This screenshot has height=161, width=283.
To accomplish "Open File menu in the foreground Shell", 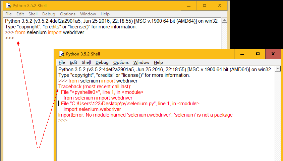I will (62, 62).
